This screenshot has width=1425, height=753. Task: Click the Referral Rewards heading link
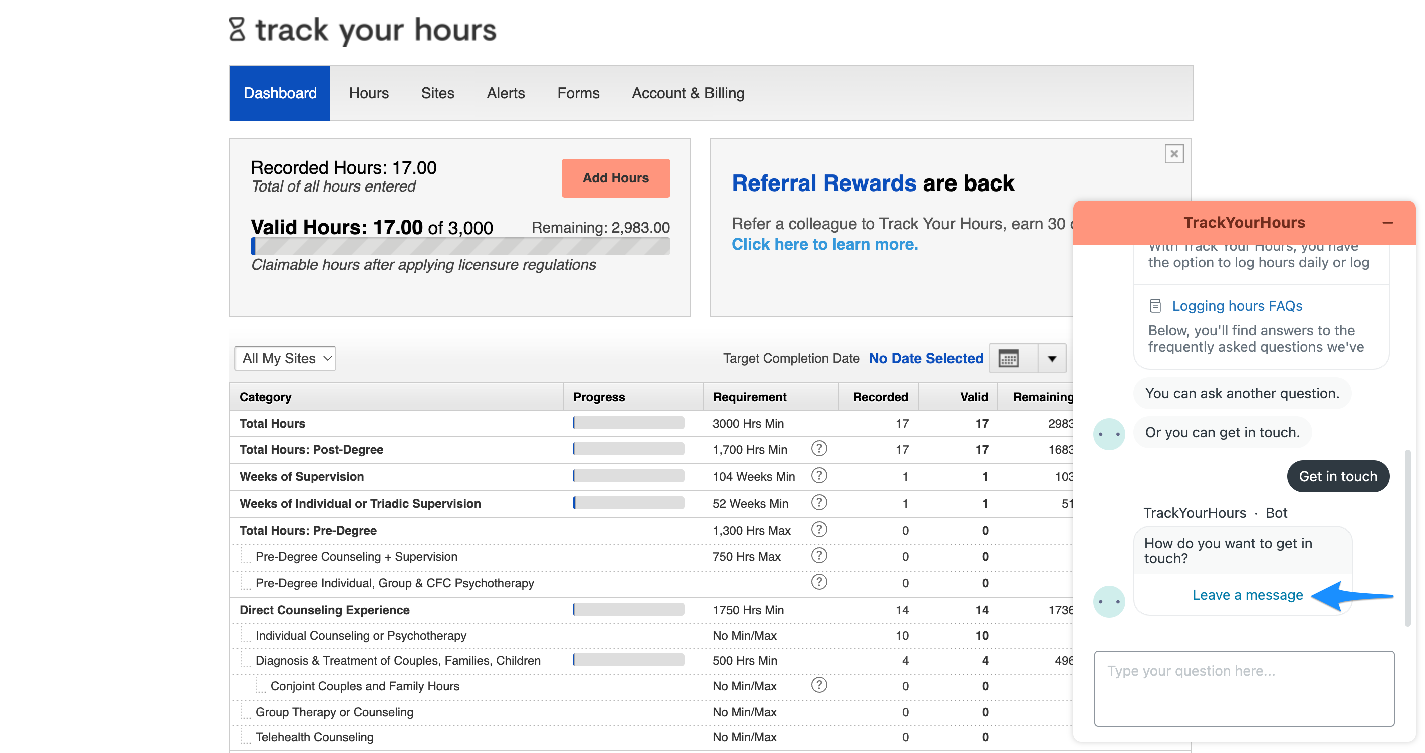pos(824,183)
